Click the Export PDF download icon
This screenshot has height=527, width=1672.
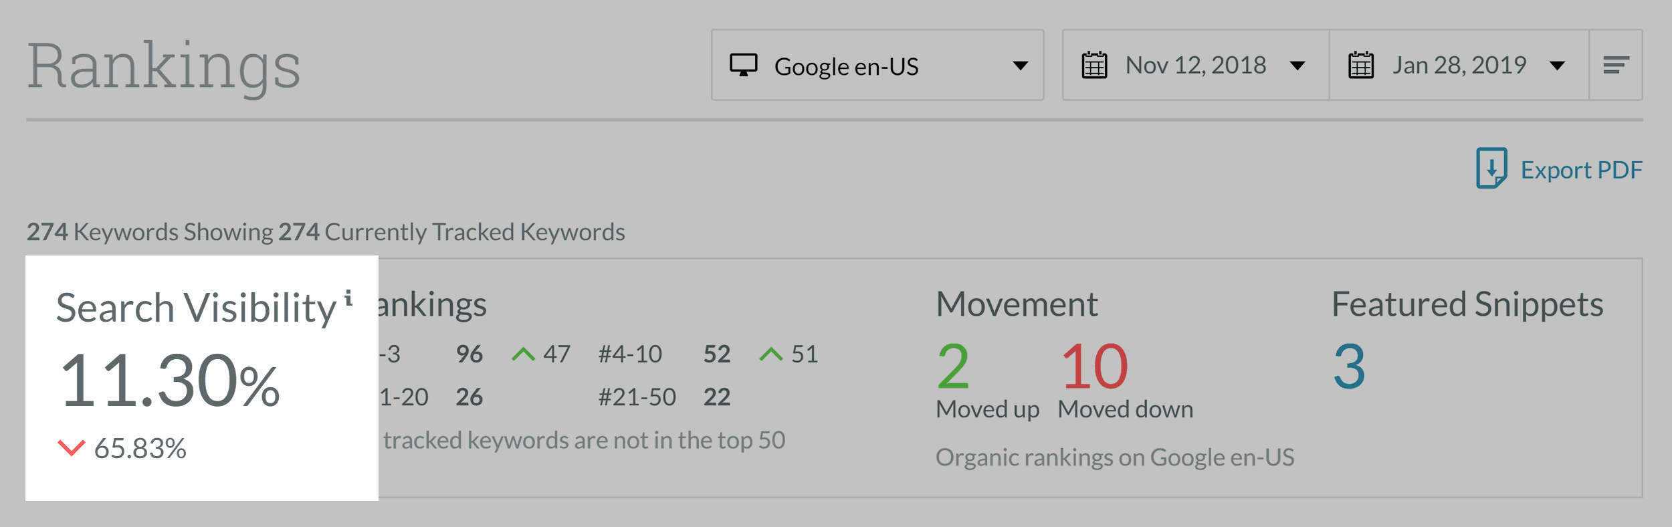click(1491, 168)
